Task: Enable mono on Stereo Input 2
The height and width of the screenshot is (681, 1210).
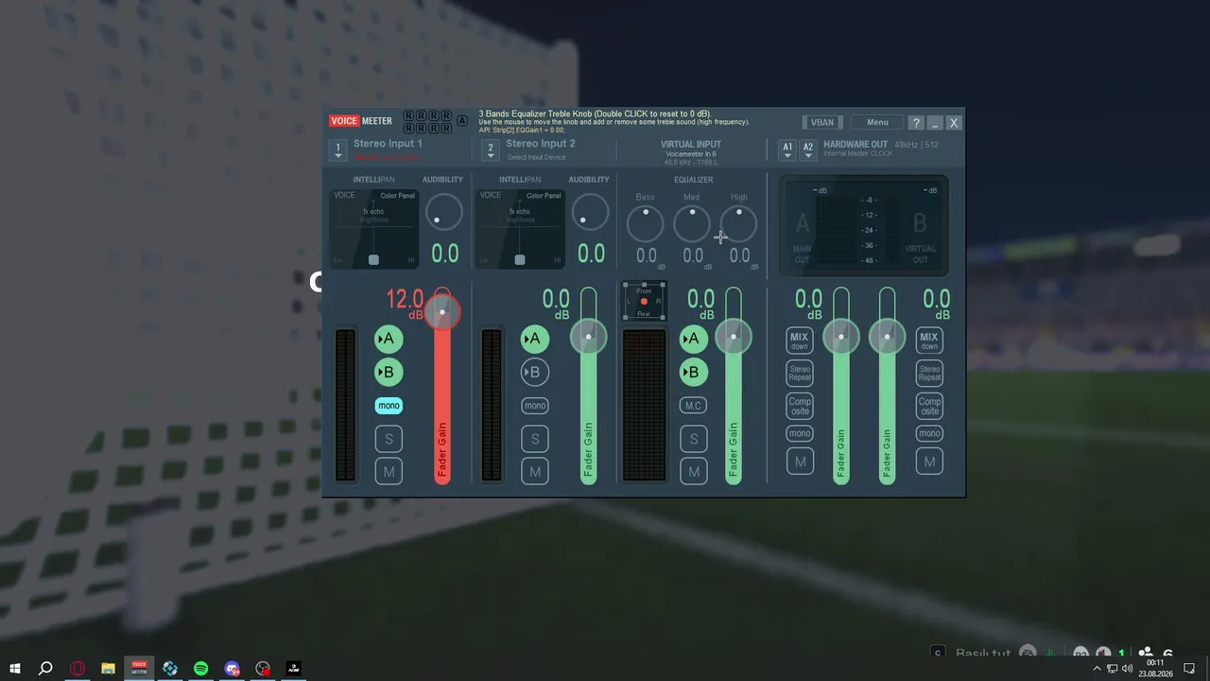Action: click(535, 406)
